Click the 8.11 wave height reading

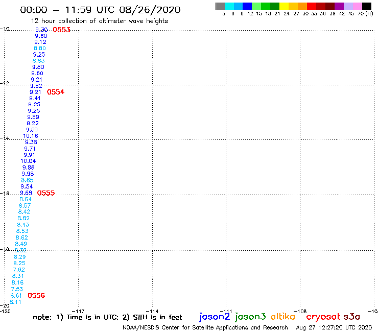pos(15,302)
